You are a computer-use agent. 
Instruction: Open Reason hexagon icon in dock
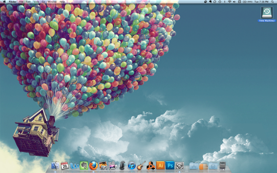[x=151, y=166]
